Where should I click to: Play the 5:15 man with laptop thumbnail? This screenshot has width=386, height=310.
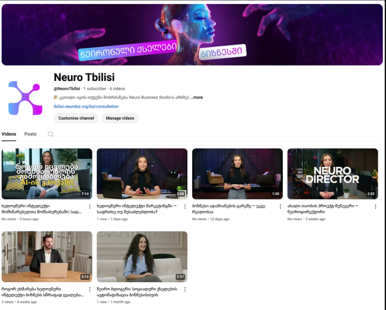(47, 256)
